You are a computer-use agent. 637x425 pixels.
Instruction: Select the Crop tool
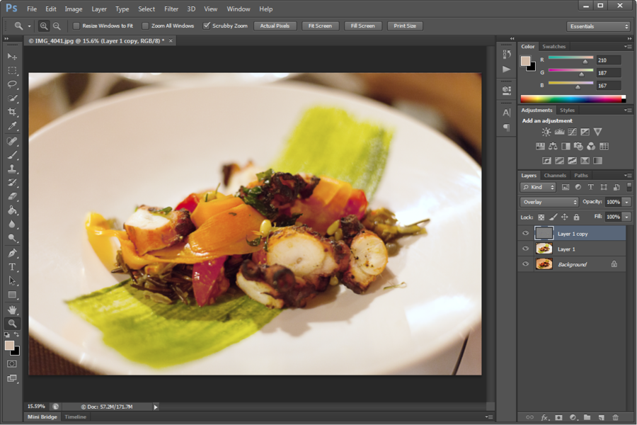click(x=12, y=112)
